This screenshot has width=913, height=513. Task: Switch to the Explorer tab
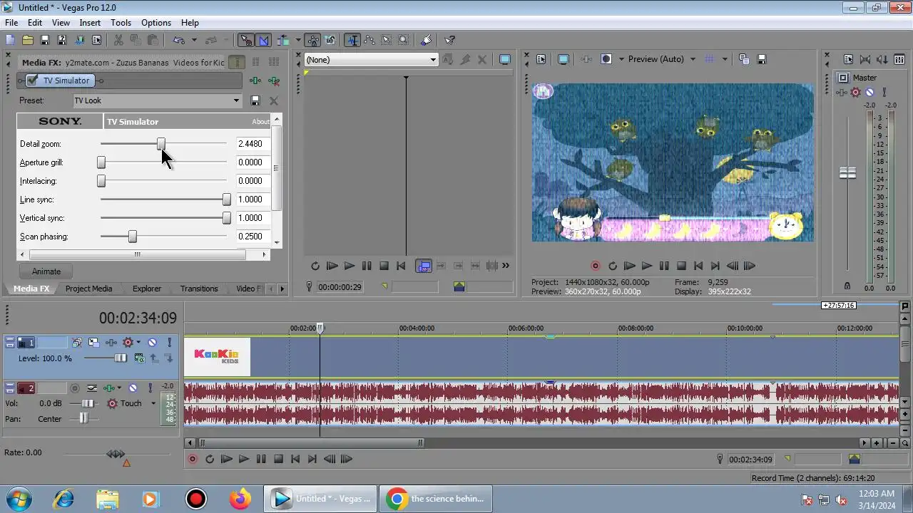(147, 289)
